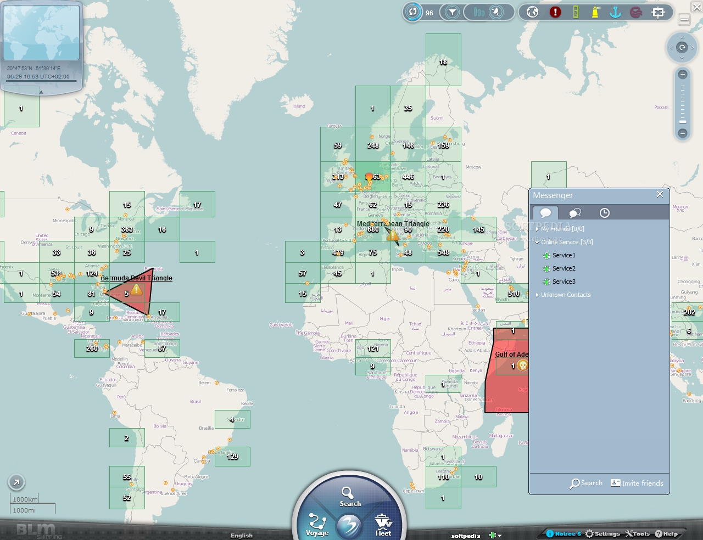Open the ship filter funnel icon
This screenshot has height=540, width=703.
[452, 12]
